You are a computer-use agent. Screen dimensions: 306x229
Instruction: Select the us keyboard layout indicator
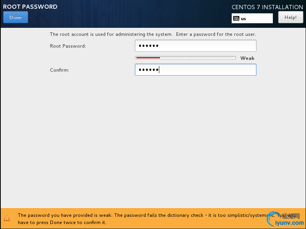pyautogui.click(x=252, y=18)
